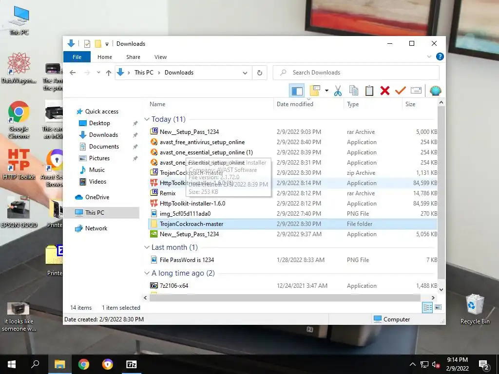The width and height of the screenshot is (499, 374).
Task: Sort by Type column header
Action: [x=373, y=104]
